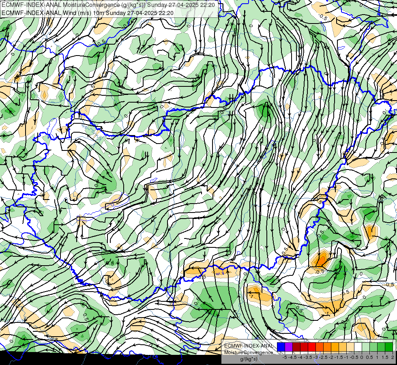Screen dimensions: 397x365
Task: Click the 1 tick label in legend
Action: pyautogui.click(x=377, y=357)
